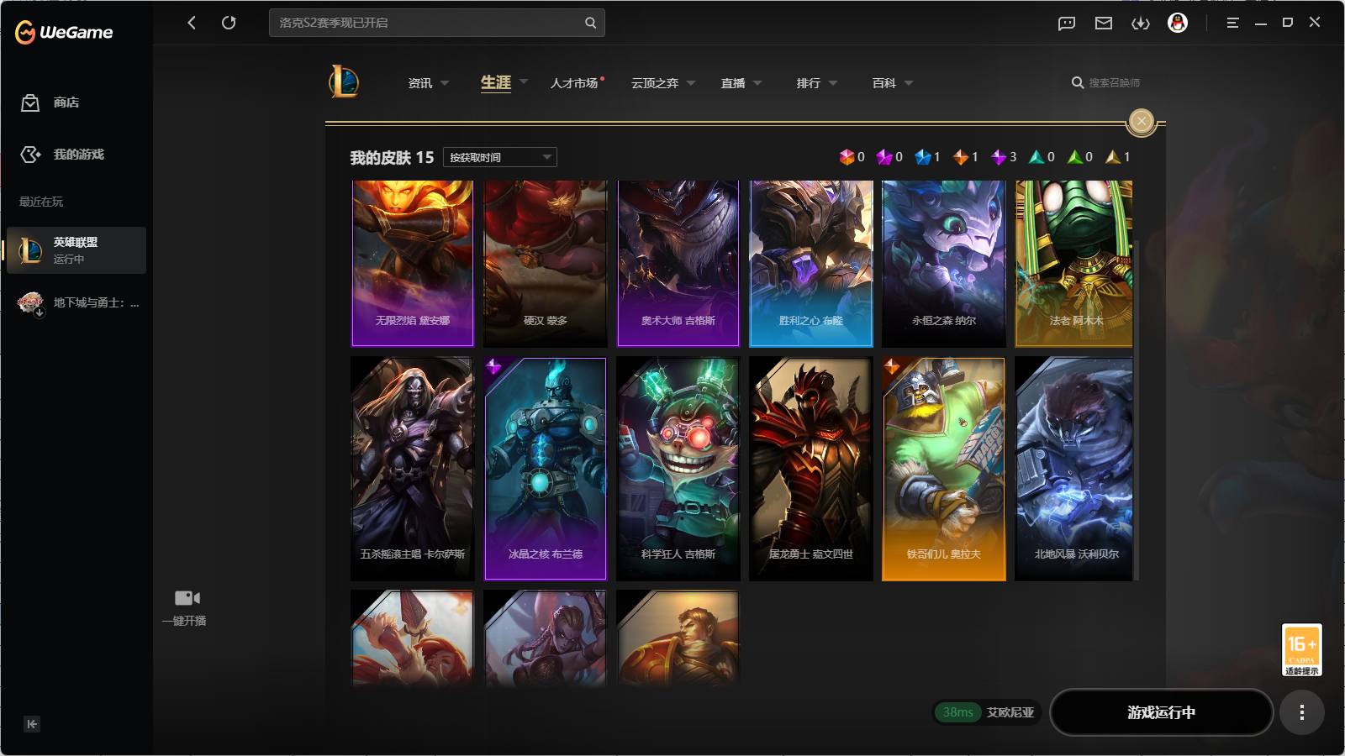Select the 法老 阿木木 skin card
The height and width of the screenshot is (756, 1345).
click(x=1074, y=263)
